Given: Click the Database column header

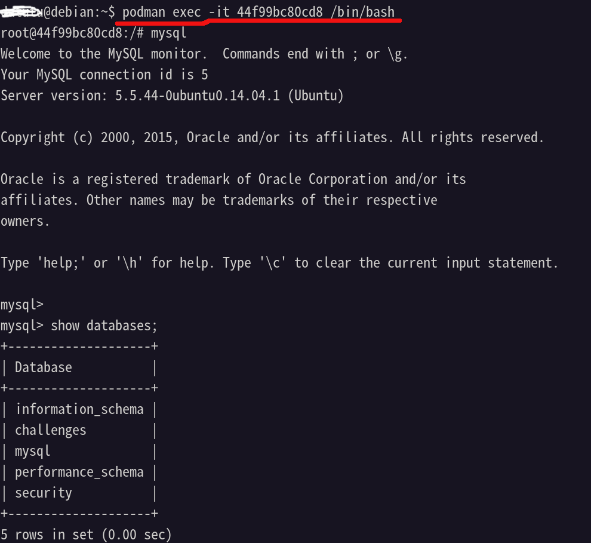Looking at the screenshot, I should pos(44,367).
